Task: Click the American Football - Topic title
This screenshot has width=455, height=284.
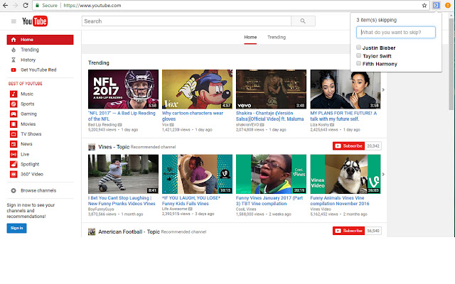Action: pos(129,231)
